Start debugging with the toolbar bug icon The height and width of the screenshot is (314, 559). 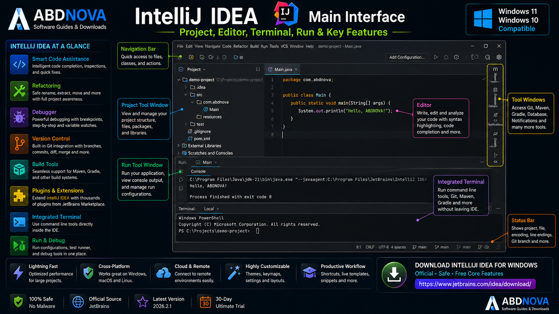446,57
